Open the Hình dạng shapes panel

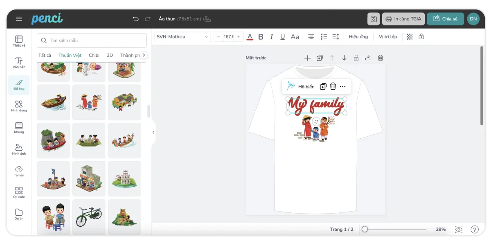(x=19, y=106)
